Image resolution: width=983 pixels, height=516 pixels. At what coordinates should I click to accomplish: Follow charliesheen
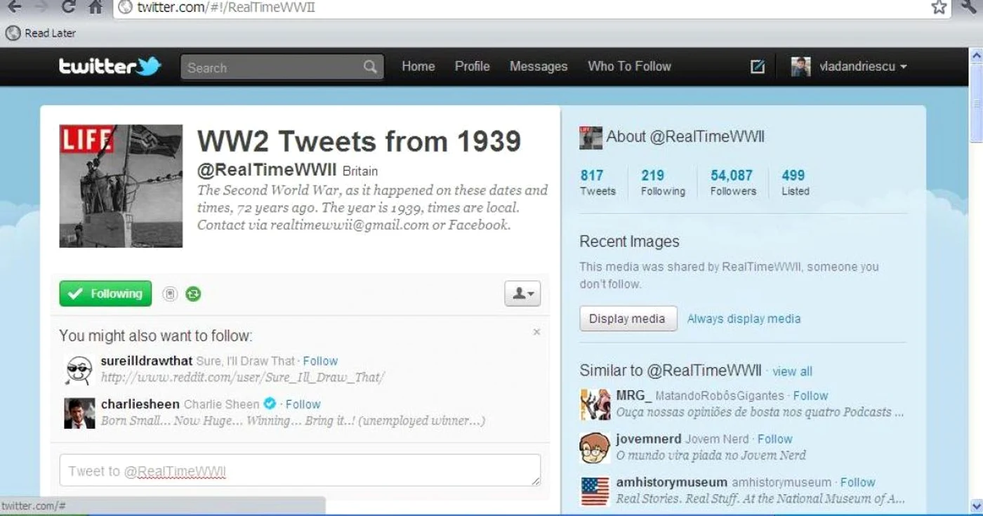[x=303, y=404]
